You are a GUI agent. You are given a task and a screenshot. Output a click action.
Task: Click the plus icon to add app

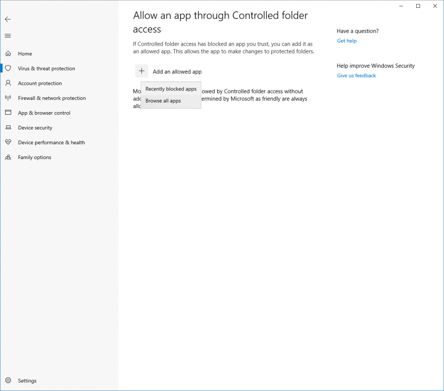141,71
